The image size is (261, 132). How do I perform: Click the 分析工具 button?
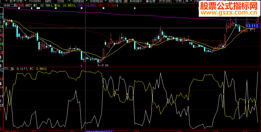click(x=182, y=1)
